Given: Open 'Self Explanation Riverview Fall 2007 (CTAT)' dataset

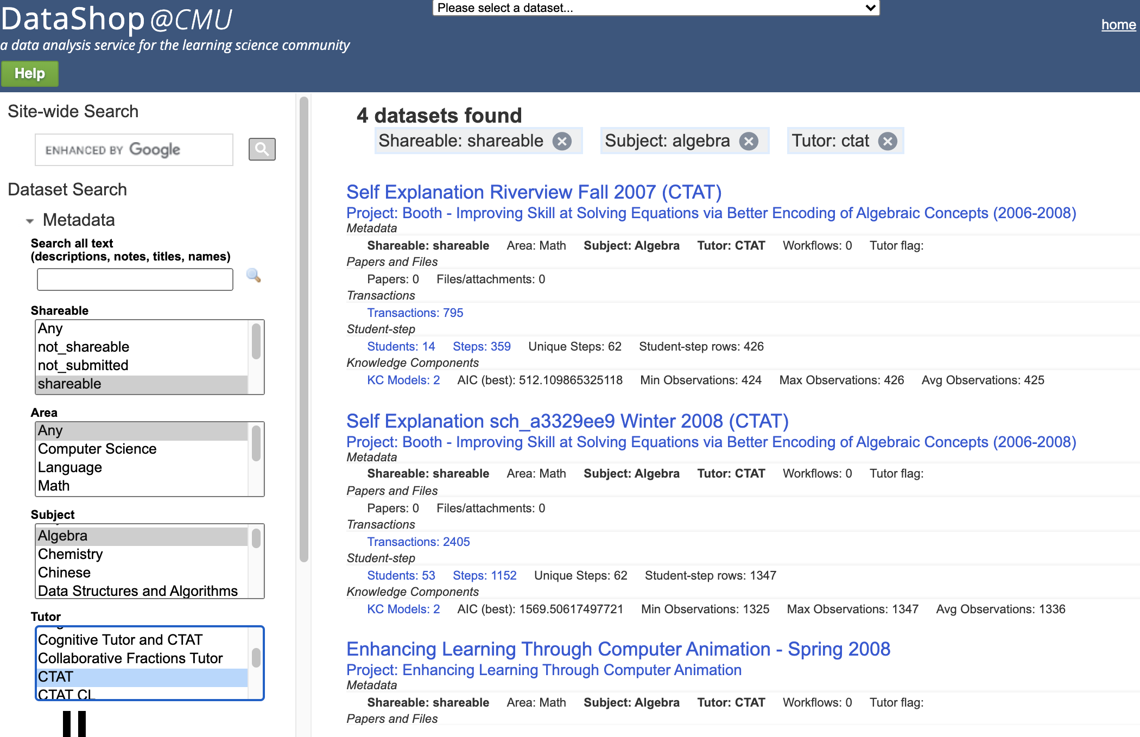Looking at the screenshot, I should coord(534,193).
